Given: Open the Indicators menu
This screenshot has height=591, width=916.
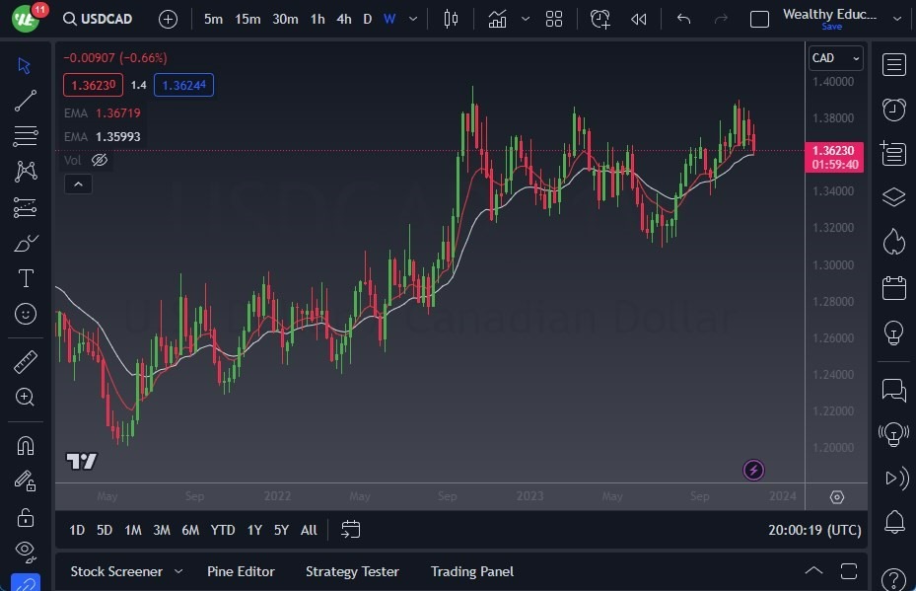Looking at the screenshot, I should coord(497,18).
